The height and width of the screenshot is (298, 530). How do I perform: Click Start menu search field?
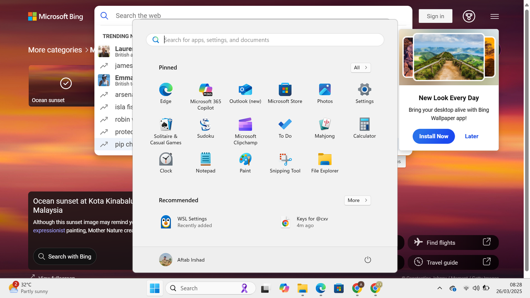(265, 40)
